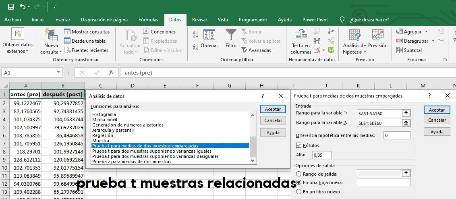Click Cancelar in Prueba t dialog
The image size is (456, 199).
pos(437,120)
